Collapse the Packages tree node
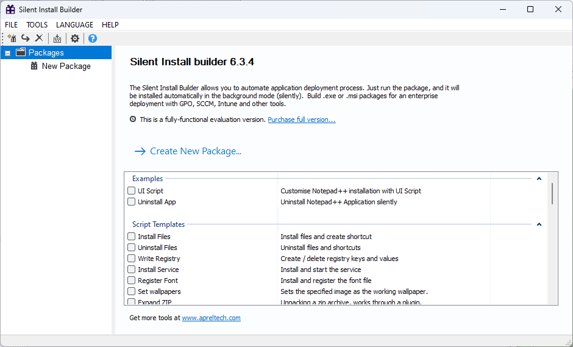Image resolution: width=573 pixels, height=347 pixels. (x=7, y=53)
